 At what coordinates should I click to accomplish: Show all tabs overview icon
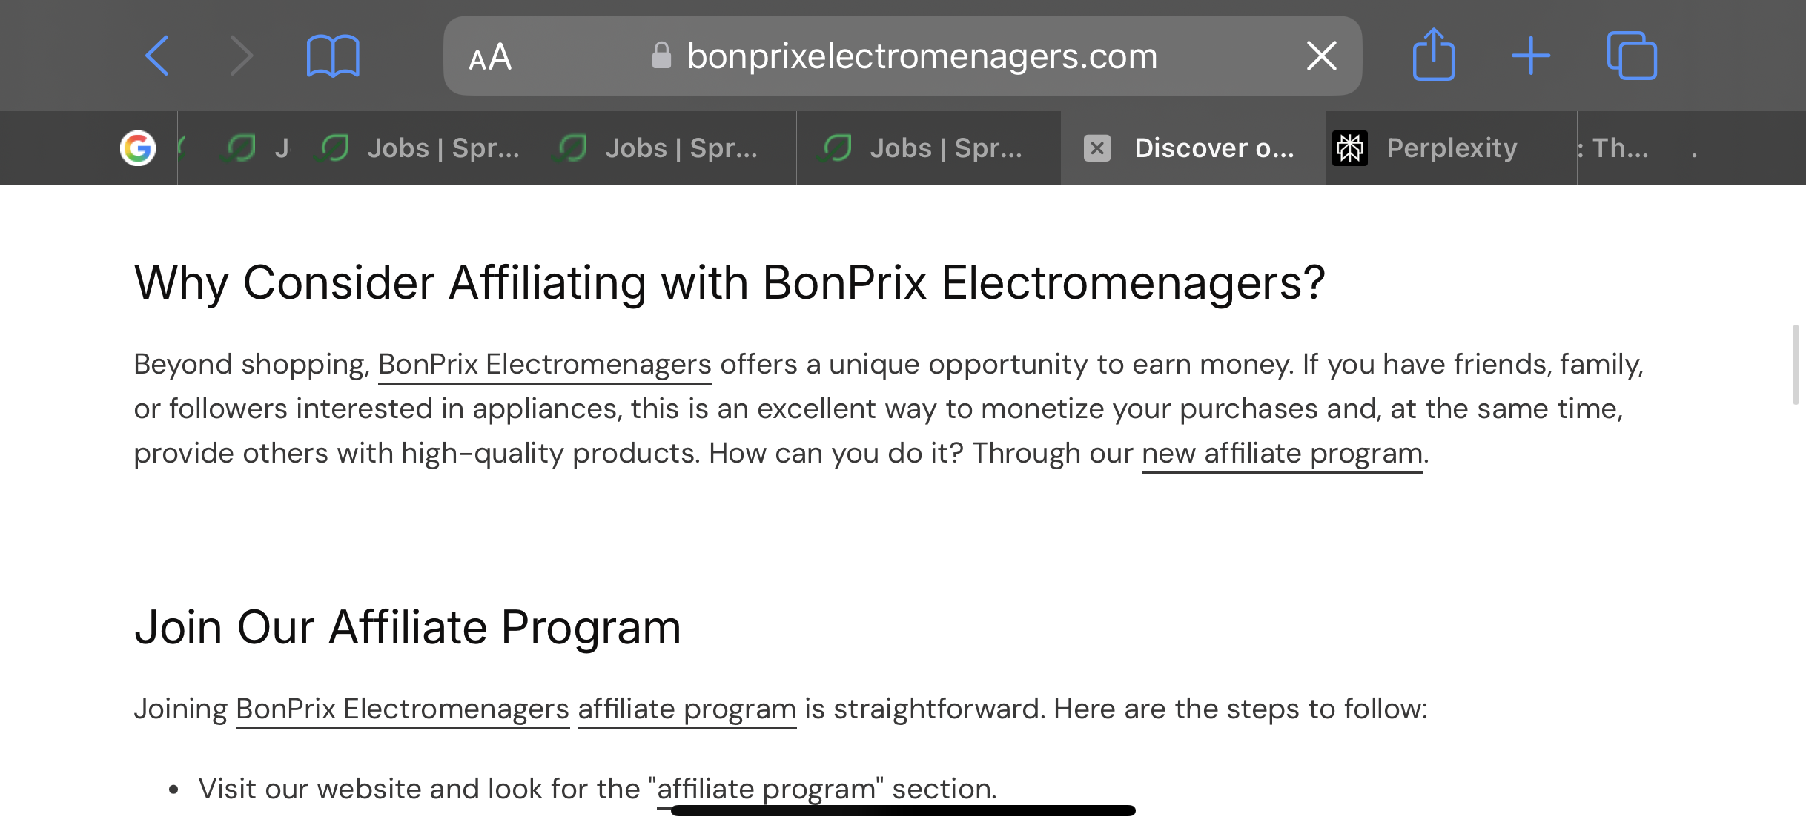(x=1631, y=56)
